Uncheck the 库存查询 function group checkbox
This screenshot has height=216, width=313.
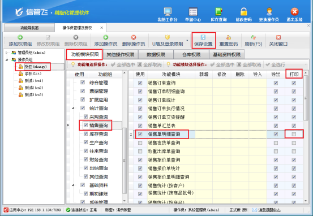[x=85, y=134]
